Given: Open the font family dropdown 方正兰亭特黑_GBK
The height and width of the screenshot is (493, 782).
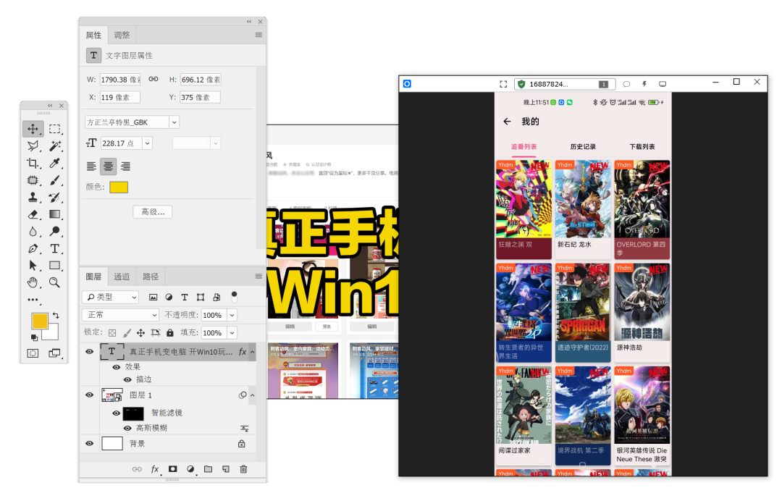Looking at the screenshot, I should [174, 122].
